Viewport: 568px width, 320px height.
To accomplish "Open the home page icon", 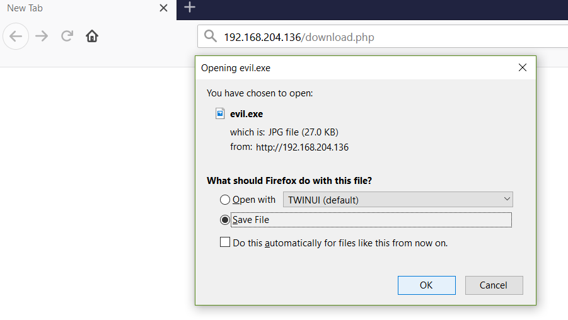I will (x=92, y=36).
